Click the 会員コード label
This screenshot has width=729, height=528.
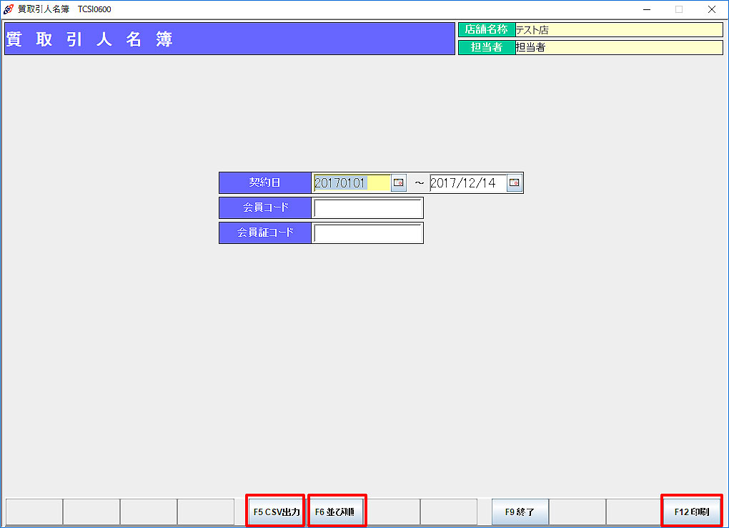[265, 207]
